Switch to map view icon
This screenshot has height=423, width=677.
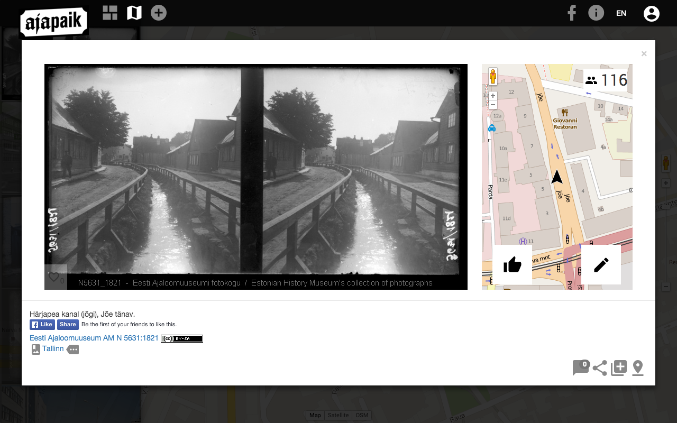(134, 13)
